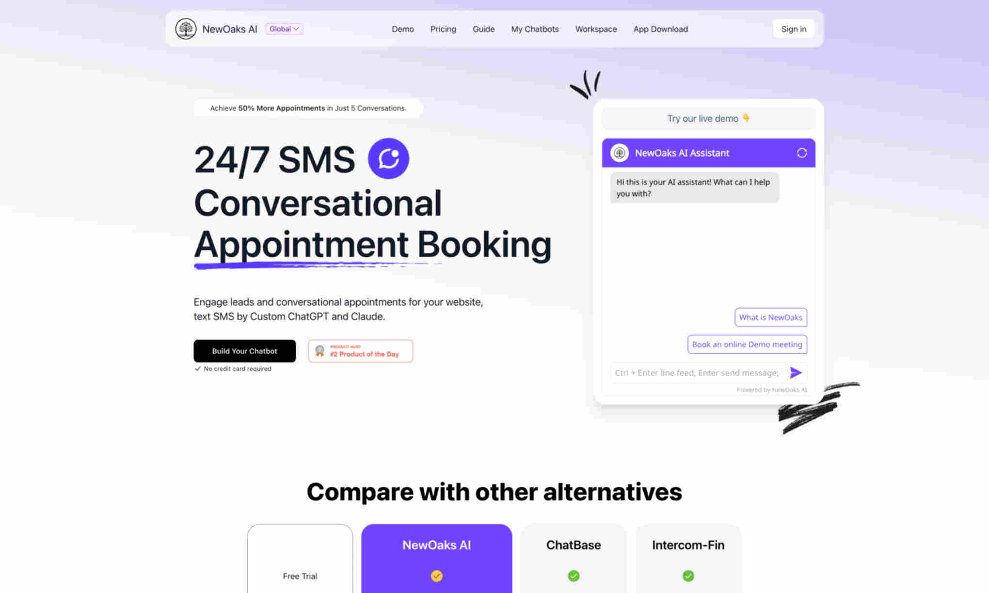
Task: Click the Sign in button
Action: click(x=793, y=29)
